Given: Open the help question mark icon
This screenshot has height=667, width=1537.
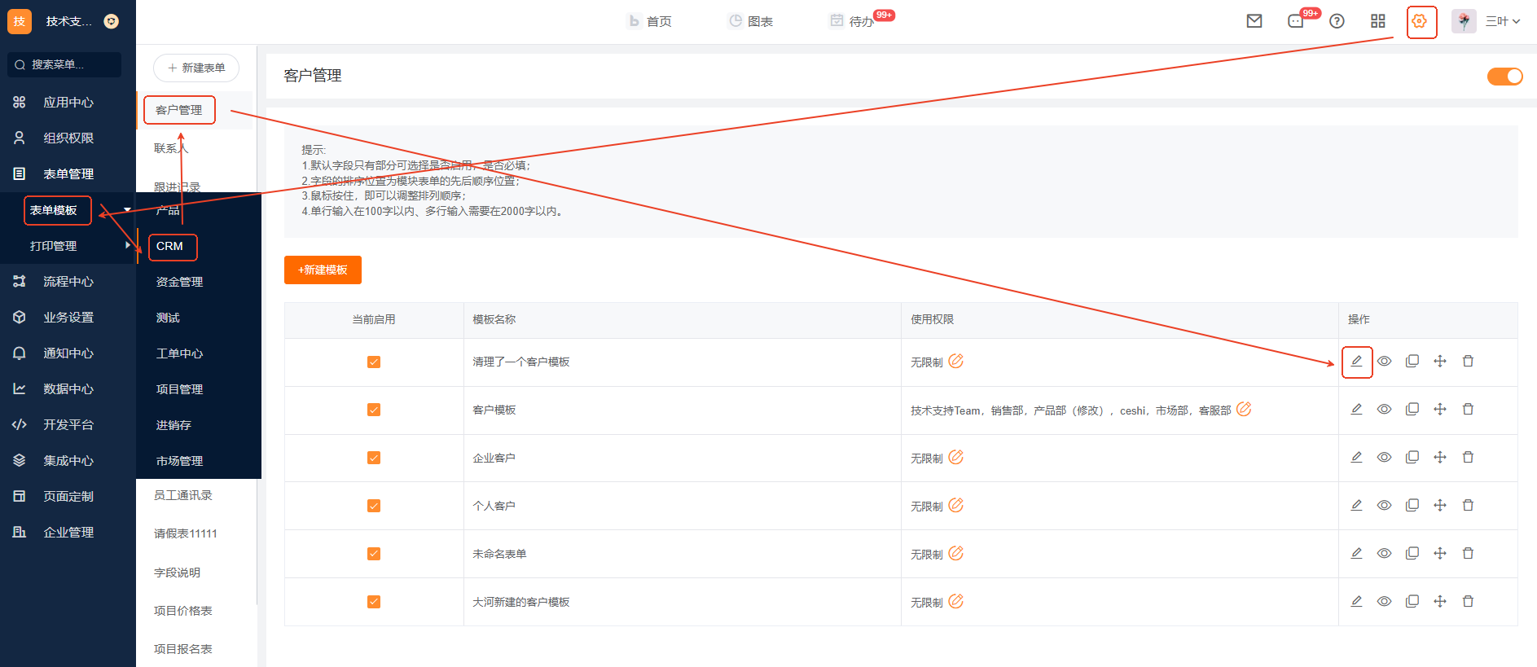Looking at the screenshot, I should [1337, 21].
